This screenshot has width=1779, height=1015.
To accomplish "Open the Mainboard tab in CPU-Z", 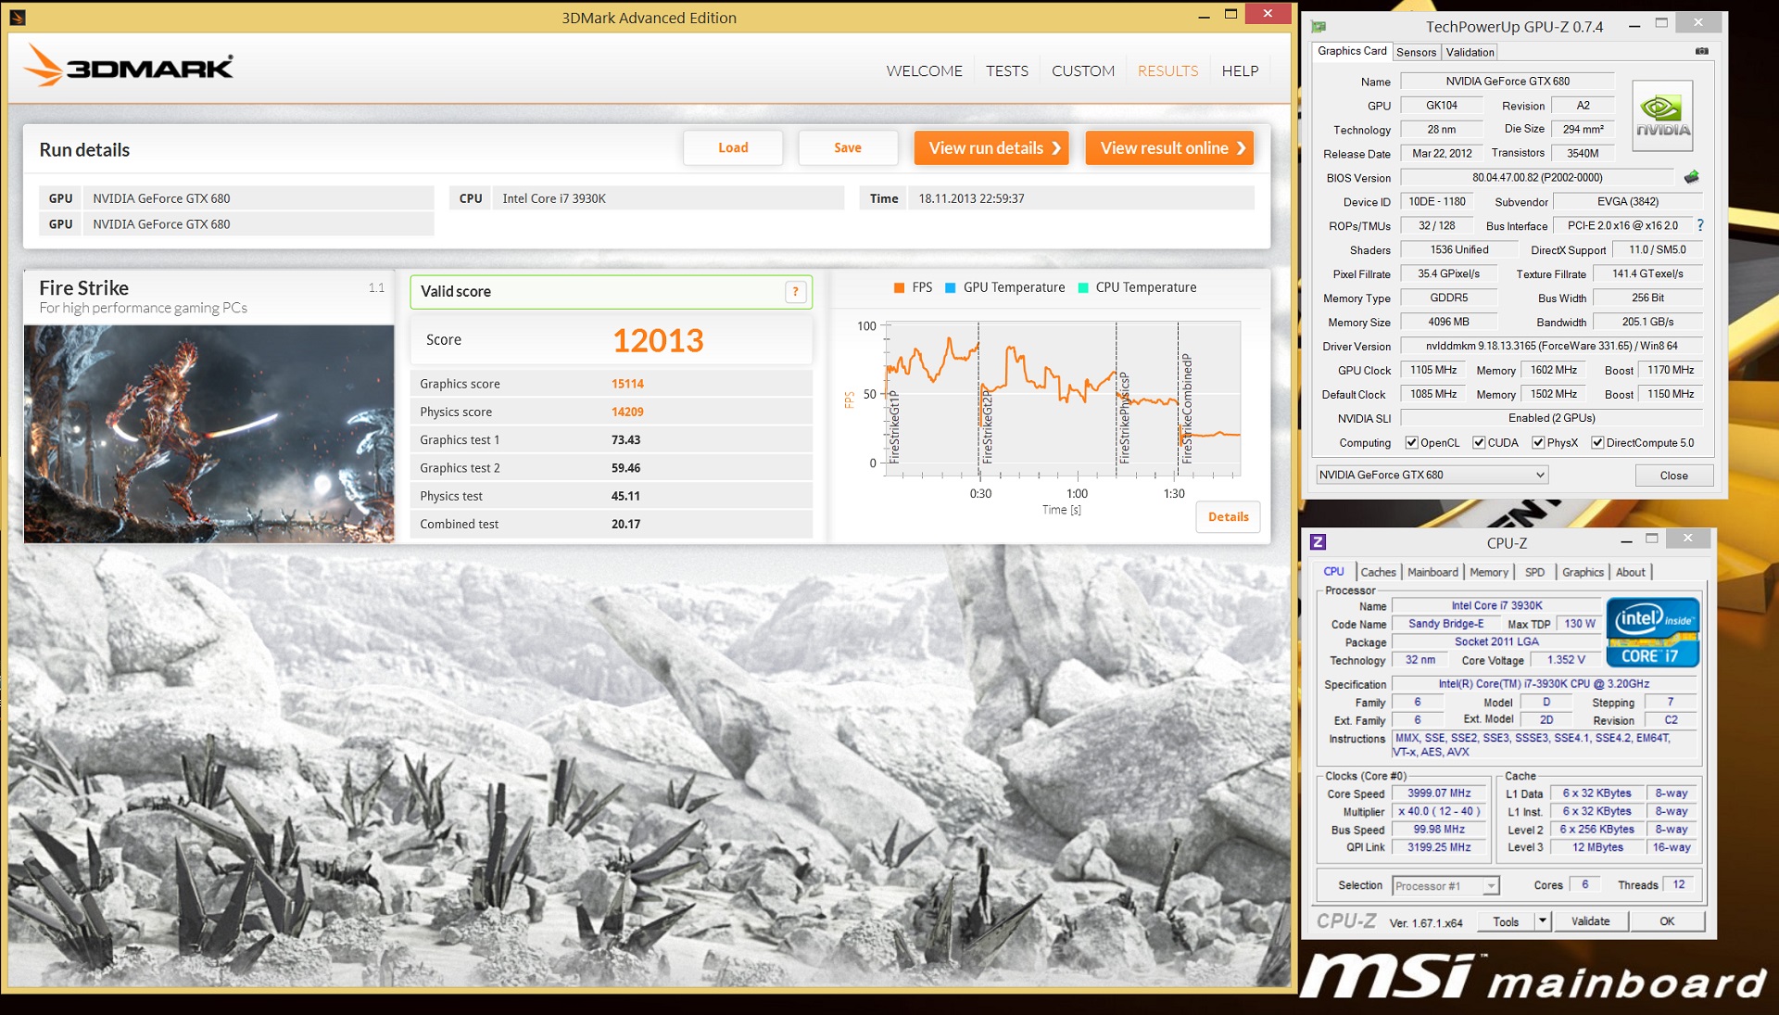I will [1432, 573].
